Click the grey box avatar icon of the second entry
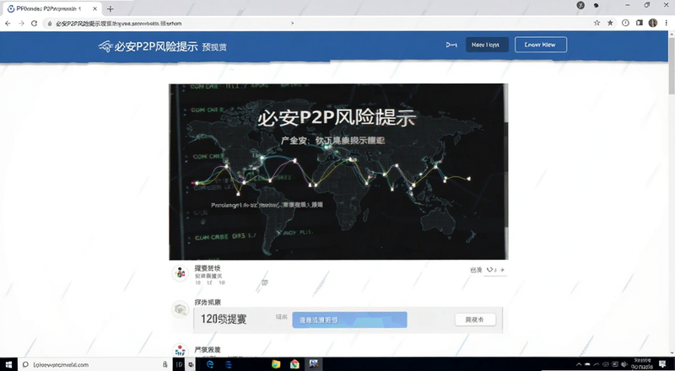675x371 pixels. [180, 309]
